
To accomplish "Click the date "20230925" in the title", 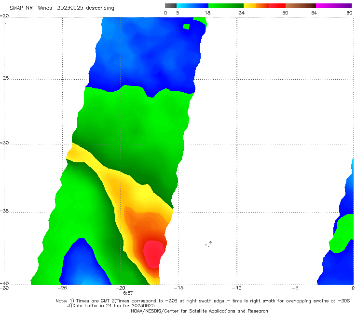I will tap(70, 8).
